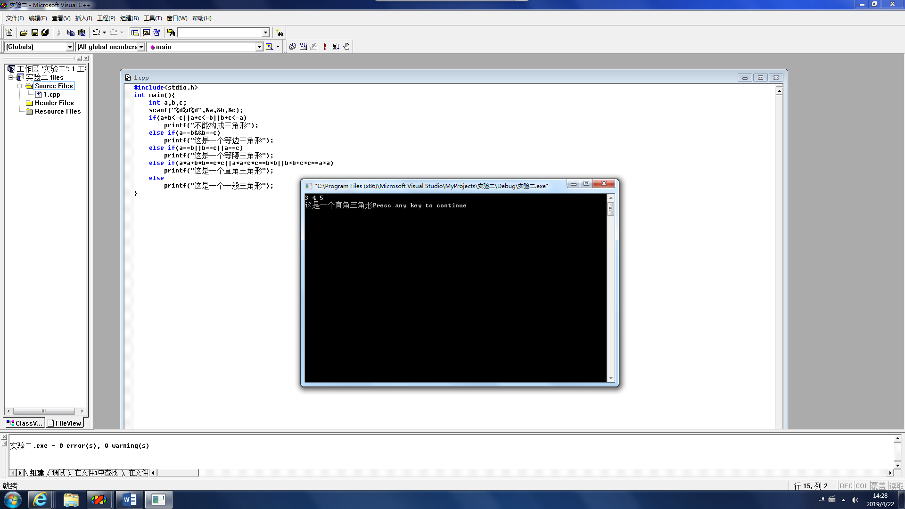The width and height of the screenshot is (905, 509).
Task: Click the Go debug icon
Action: [x=336, y=47]
